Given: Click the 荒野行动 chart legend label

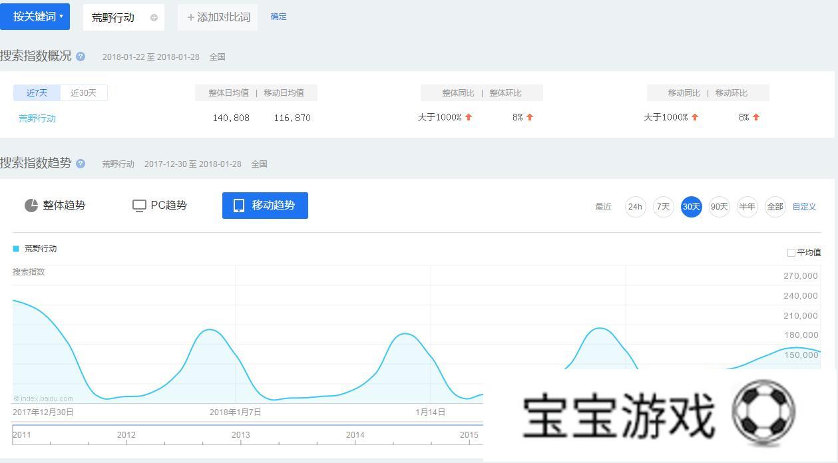Looking at the screenshot, I should tap(41, 249).
